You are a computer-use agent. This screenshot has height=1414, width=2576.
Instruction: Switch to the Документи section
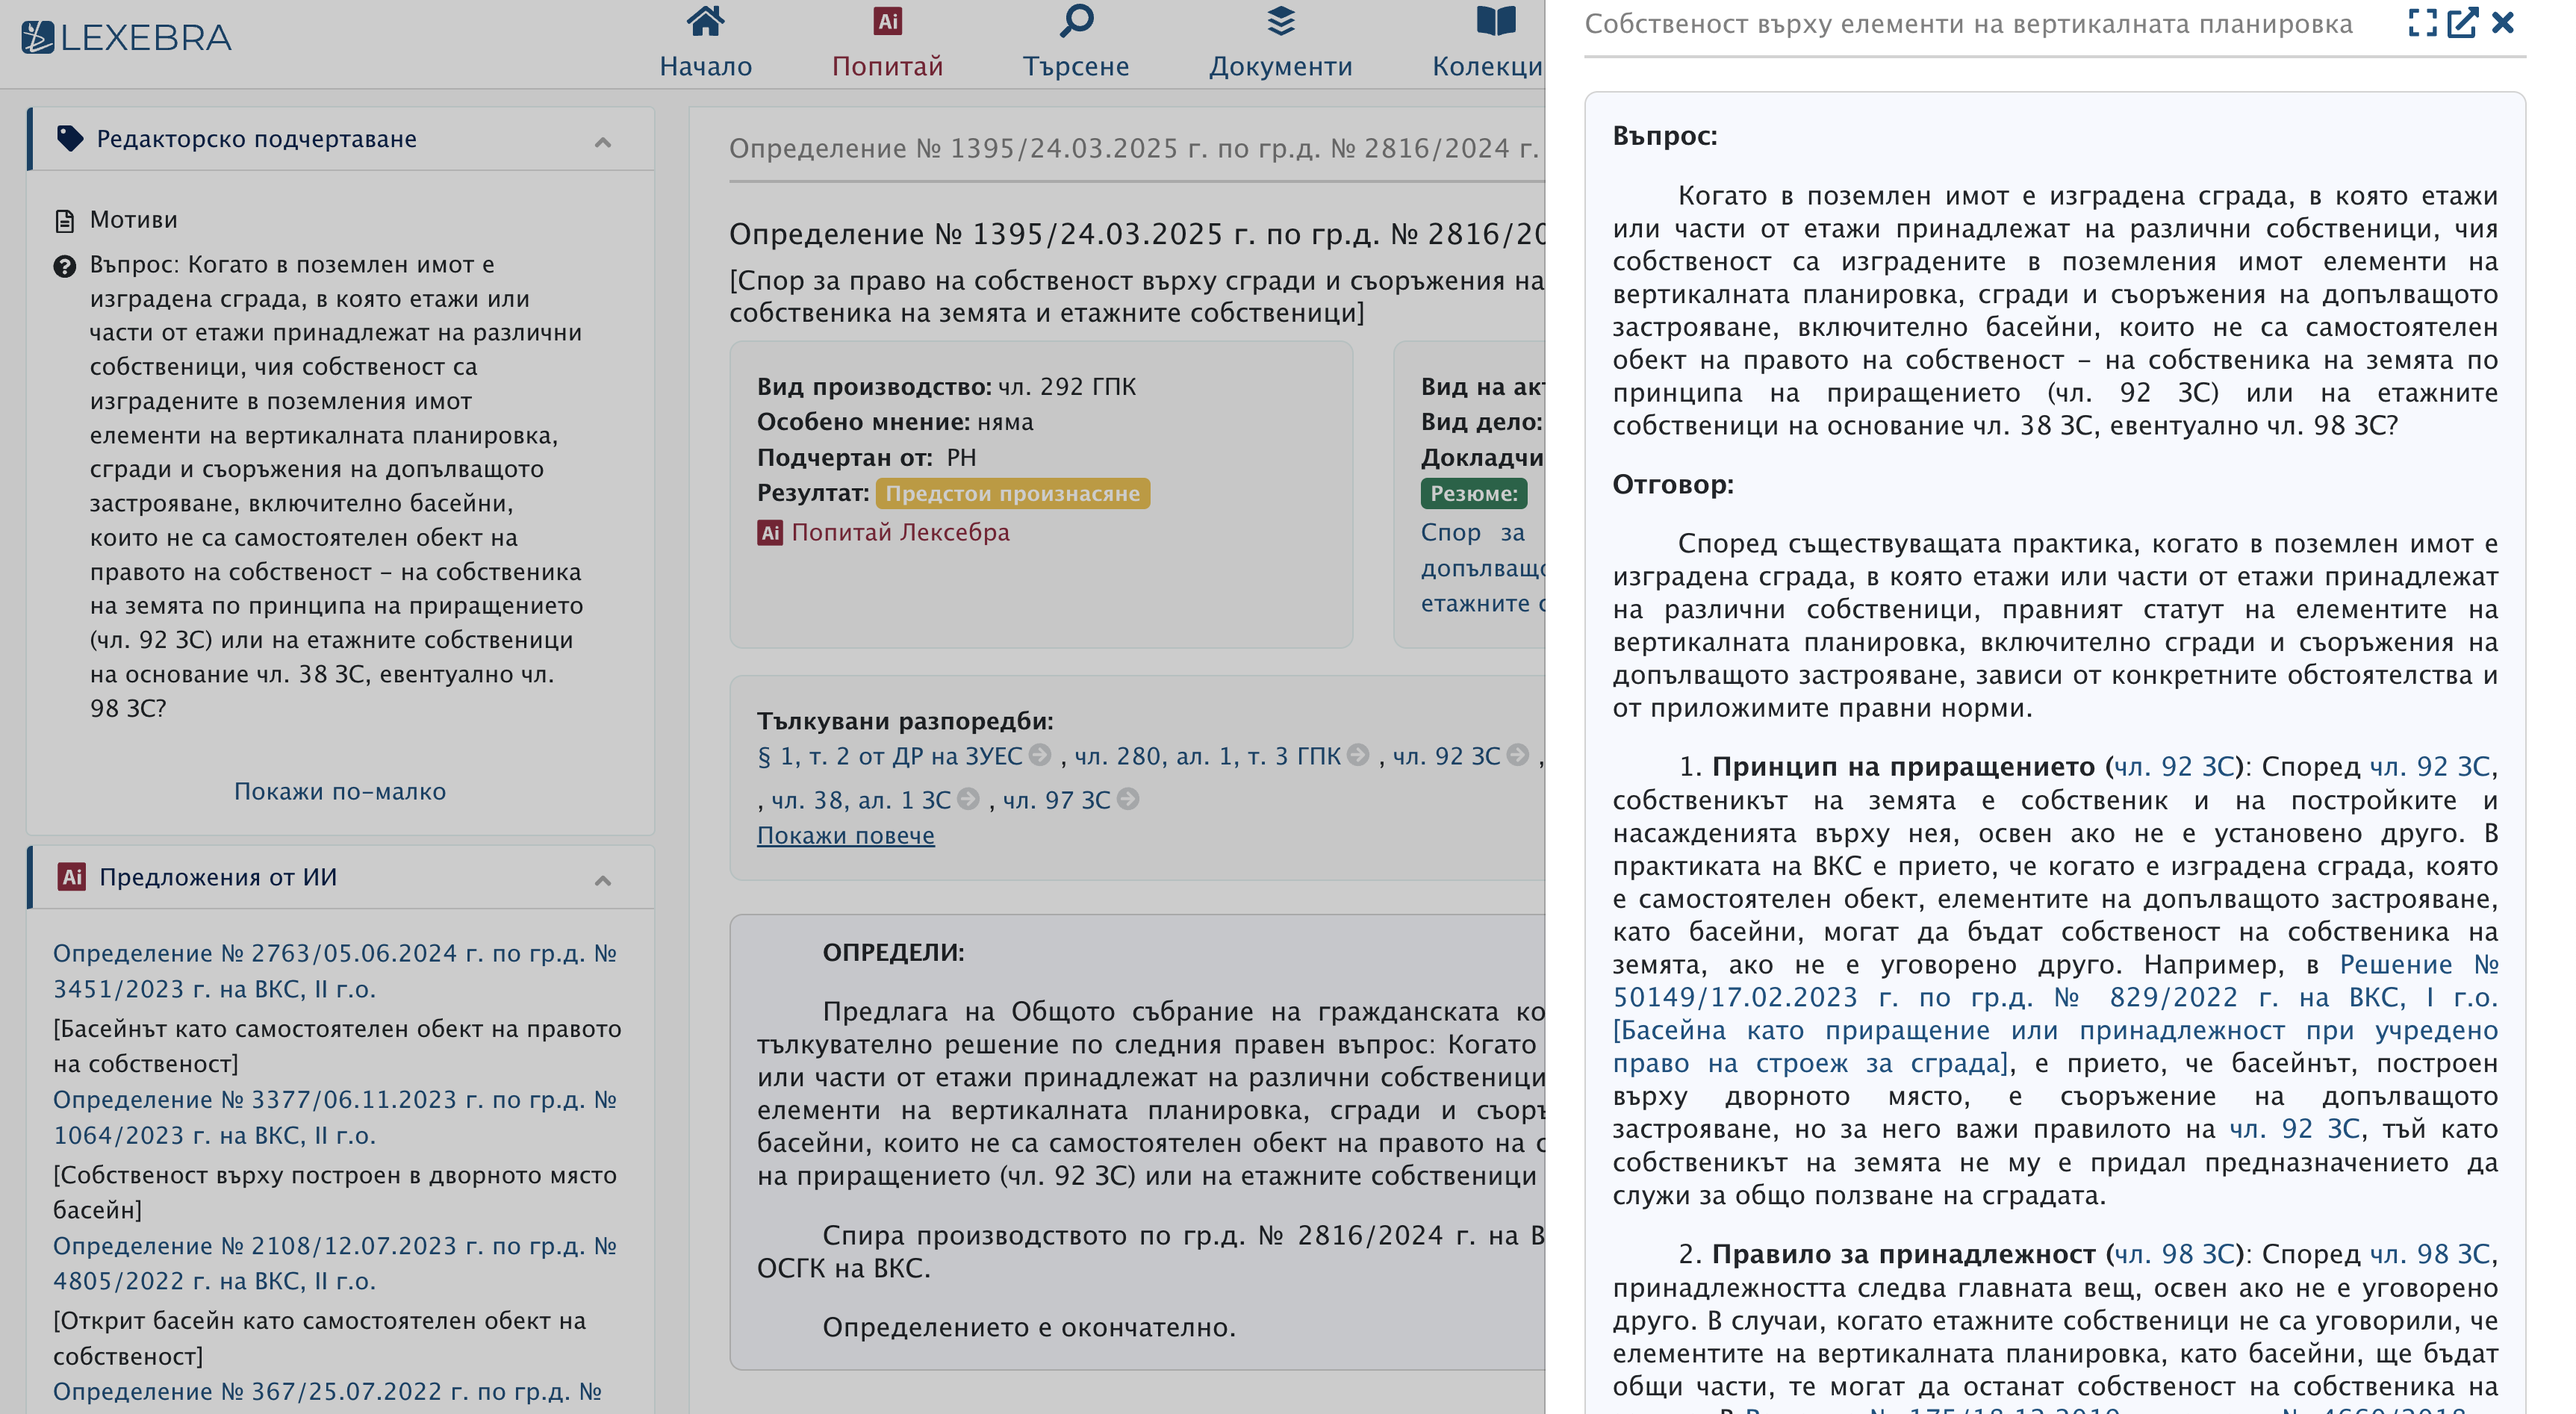click(x=1280, y=42)
